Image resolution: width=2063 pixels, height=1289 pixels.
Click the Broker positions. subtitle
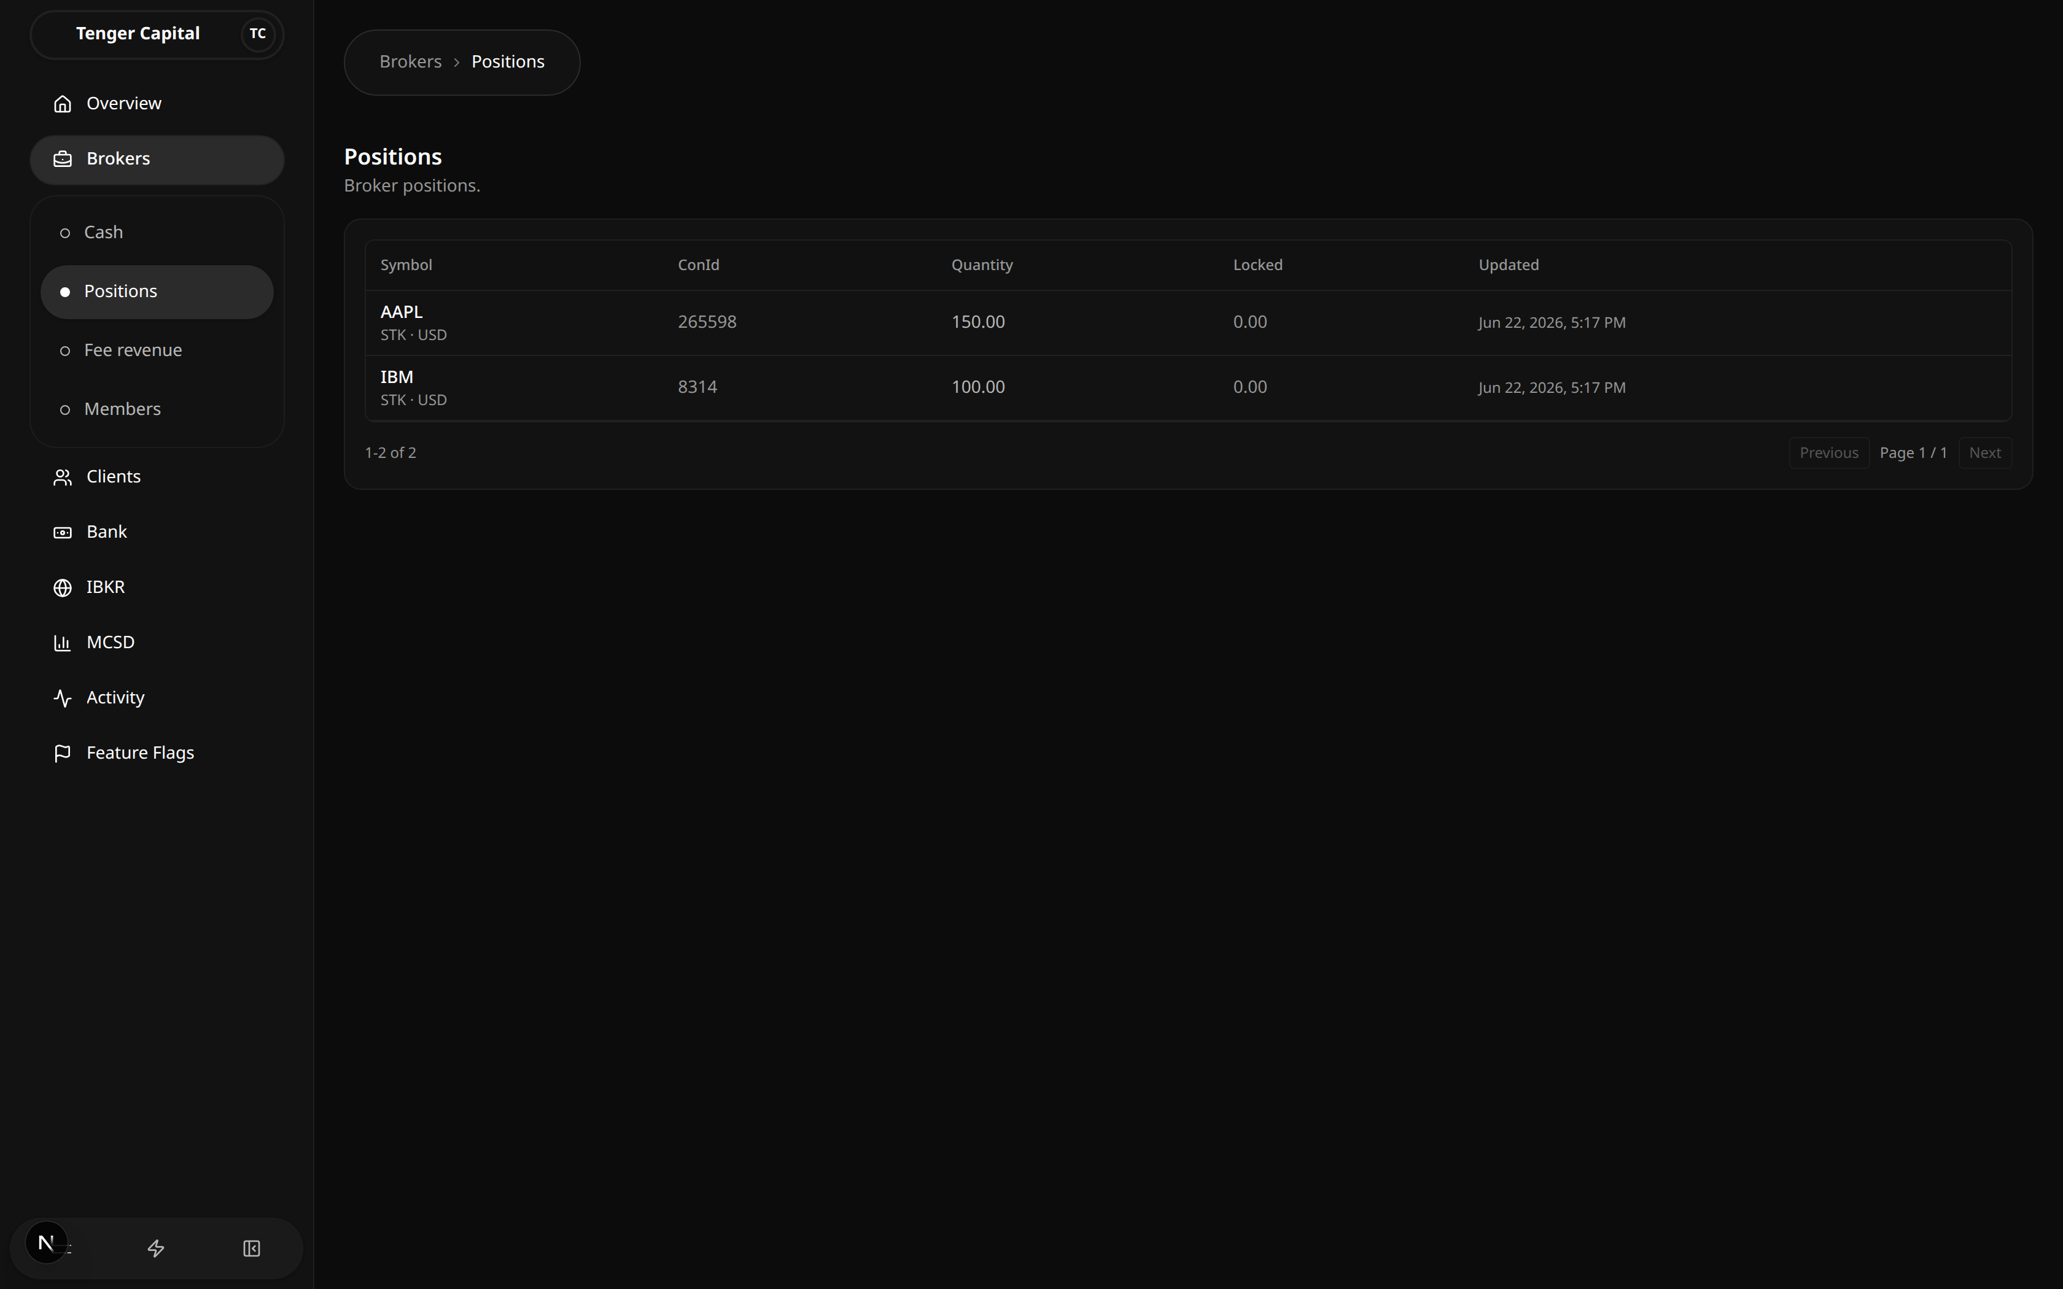pyautogui.click(x=412, y=186)
